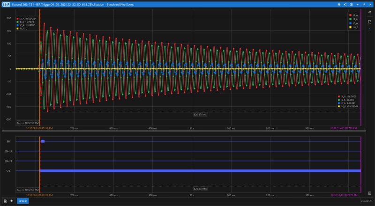This screenshot has width=375, height=206.
Task: Click IA_A -0.424264 in left cursor readout
Action: [27, 19]
